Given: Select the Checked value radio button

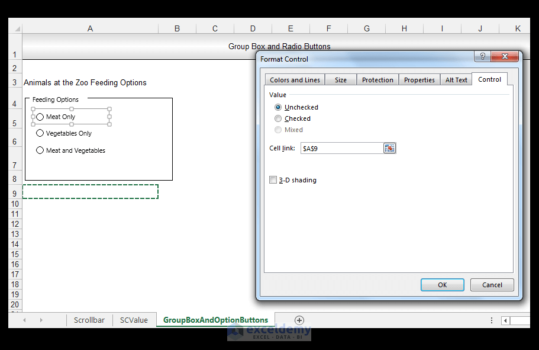Looking at the screenshot, I should 278,118.
